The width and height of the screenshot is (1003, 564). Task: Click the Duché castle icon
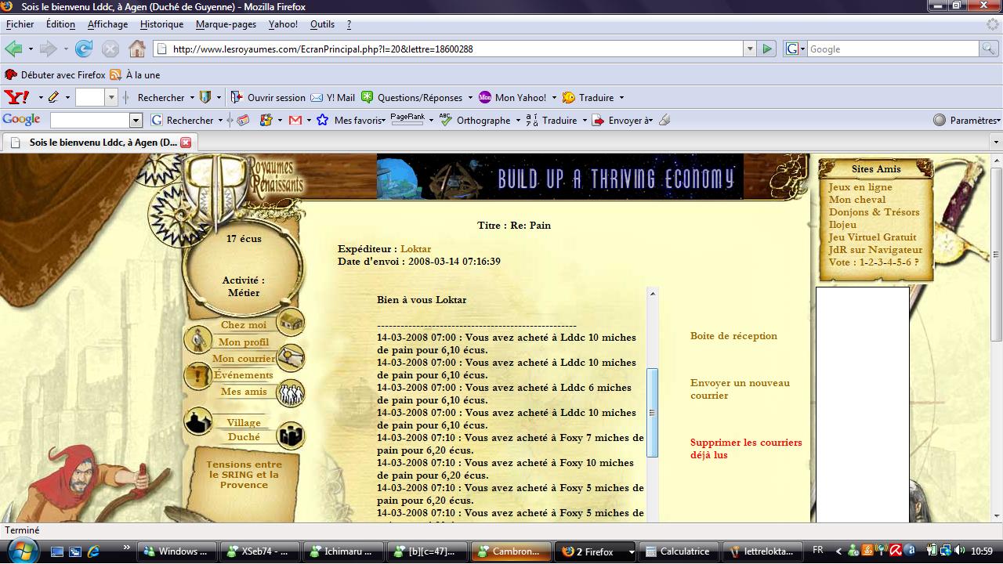pyautogui.click(x=291, y=436)
